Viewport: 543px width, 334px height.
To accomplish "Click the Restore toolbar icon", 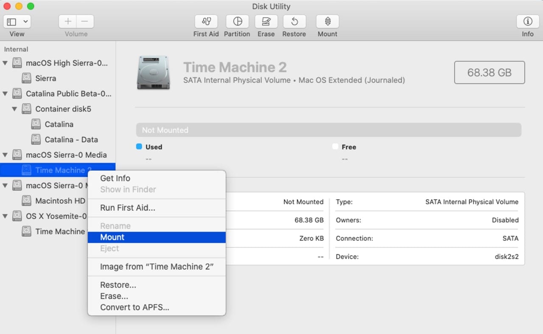I will tap(294, 22).
